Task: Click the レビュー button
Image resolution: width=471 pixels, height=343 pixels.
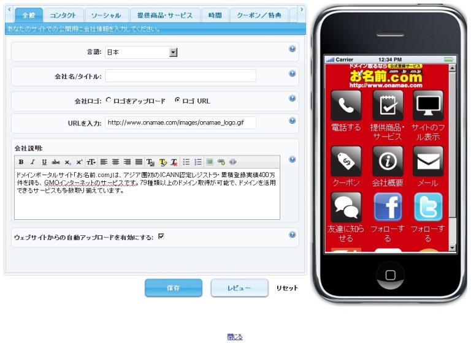Action: (239, 288)
